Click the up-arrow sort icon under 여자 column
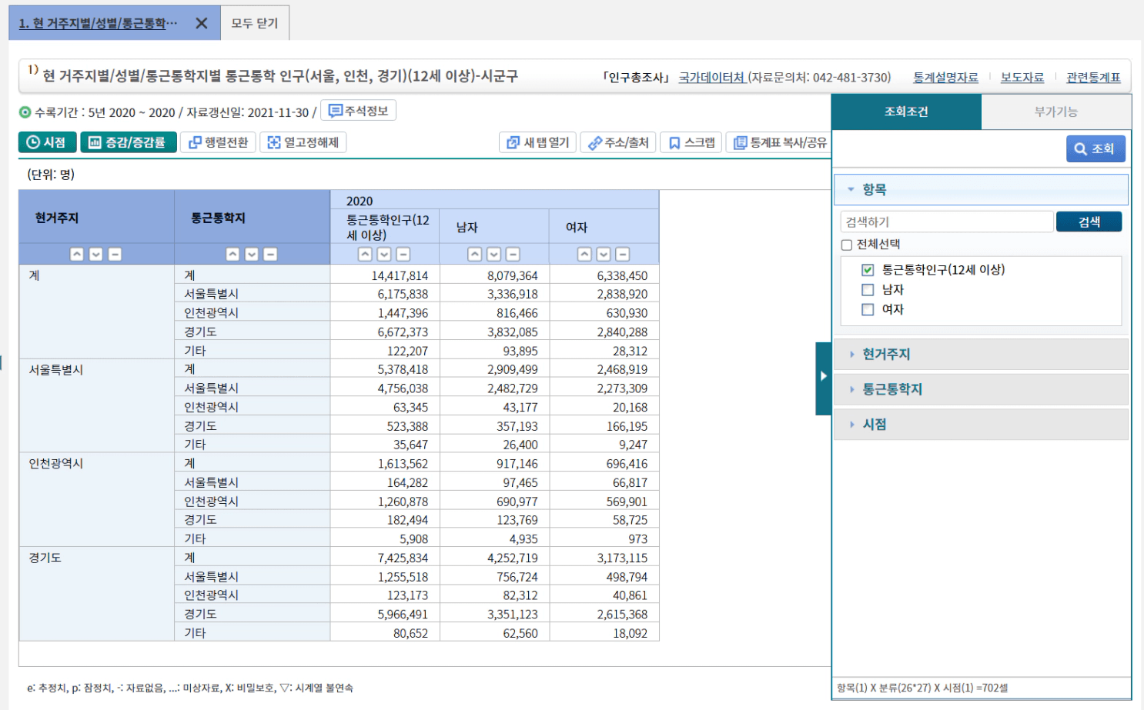1144x710 pixels. click(x=585, y=254)
